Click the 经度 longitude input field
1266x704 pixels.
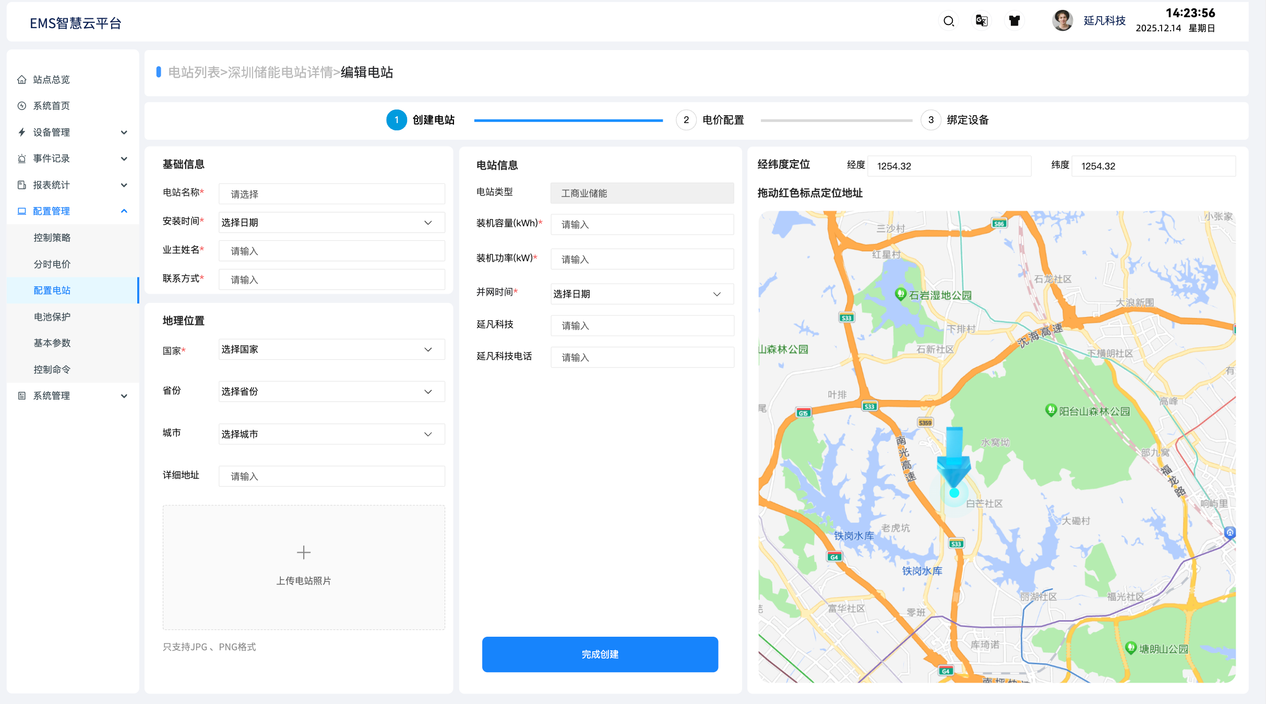point(949,166)
